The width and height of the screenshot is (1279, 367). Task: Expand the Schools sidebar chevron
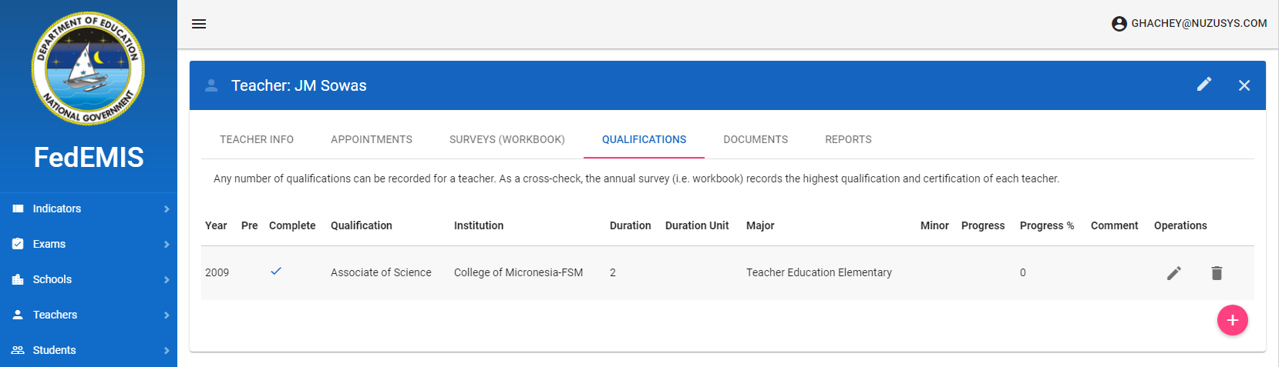167,279
